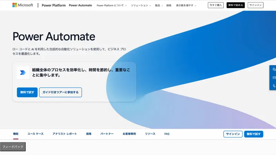Open the email icon on right side panel
Image resolution: width=276 pixels, height=155 pixels.
[x=274, y=78]
